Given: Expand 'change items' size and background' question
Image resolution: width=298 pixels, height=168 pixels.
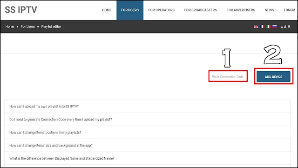Looking at the screenshot, I should tap(148, 145).
